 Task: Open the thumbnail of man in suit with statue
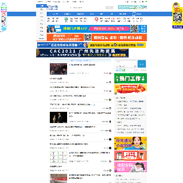(58, 117)
